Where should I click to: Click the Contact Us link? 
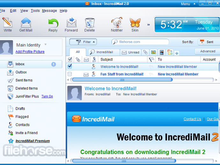coord(192,119)
